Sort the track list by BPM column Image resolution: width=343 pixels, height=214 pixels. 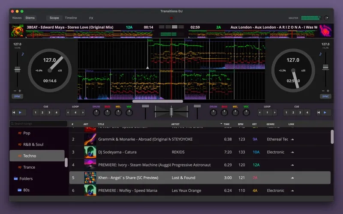[241, 124]
